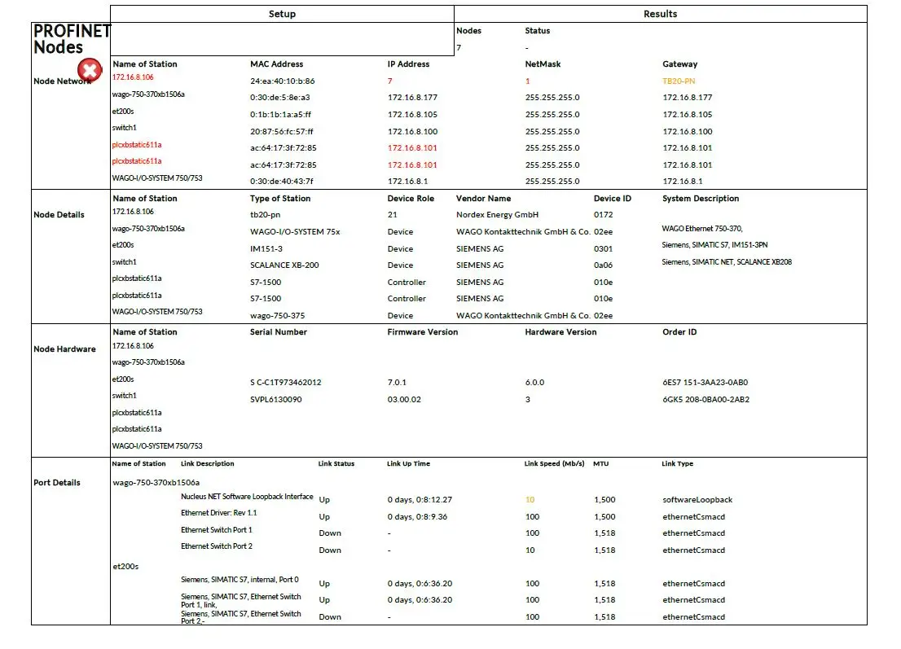Click device ID 0a06
Screen dimensions: 901x649
pos(604,265)
